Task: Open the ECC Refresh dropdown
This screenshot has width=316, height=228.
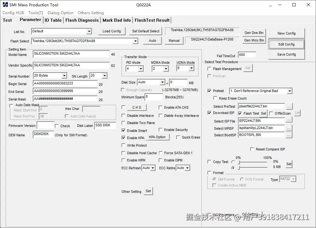Action: pos(153,168)
